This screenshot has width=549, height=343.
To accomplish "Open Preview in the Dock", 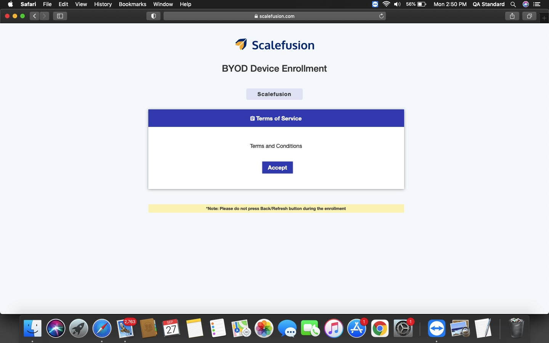I will [x=460, y=328].
